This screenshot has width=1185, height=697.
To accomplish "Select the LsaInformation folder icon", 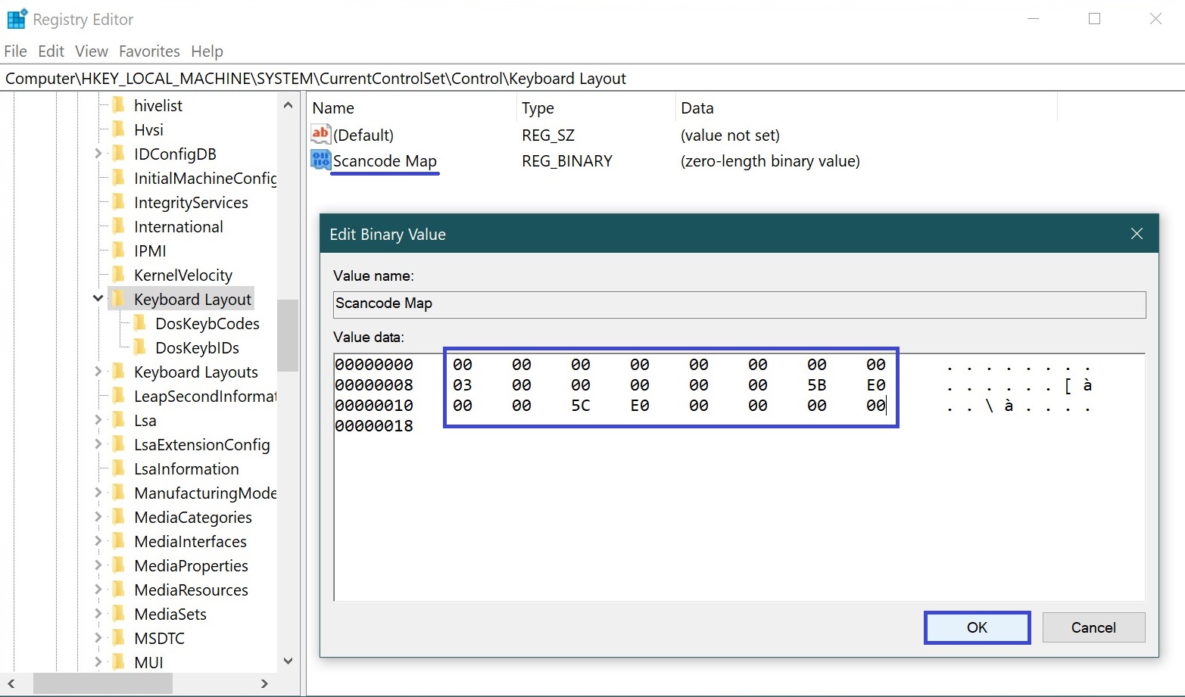I will [118, 468].
